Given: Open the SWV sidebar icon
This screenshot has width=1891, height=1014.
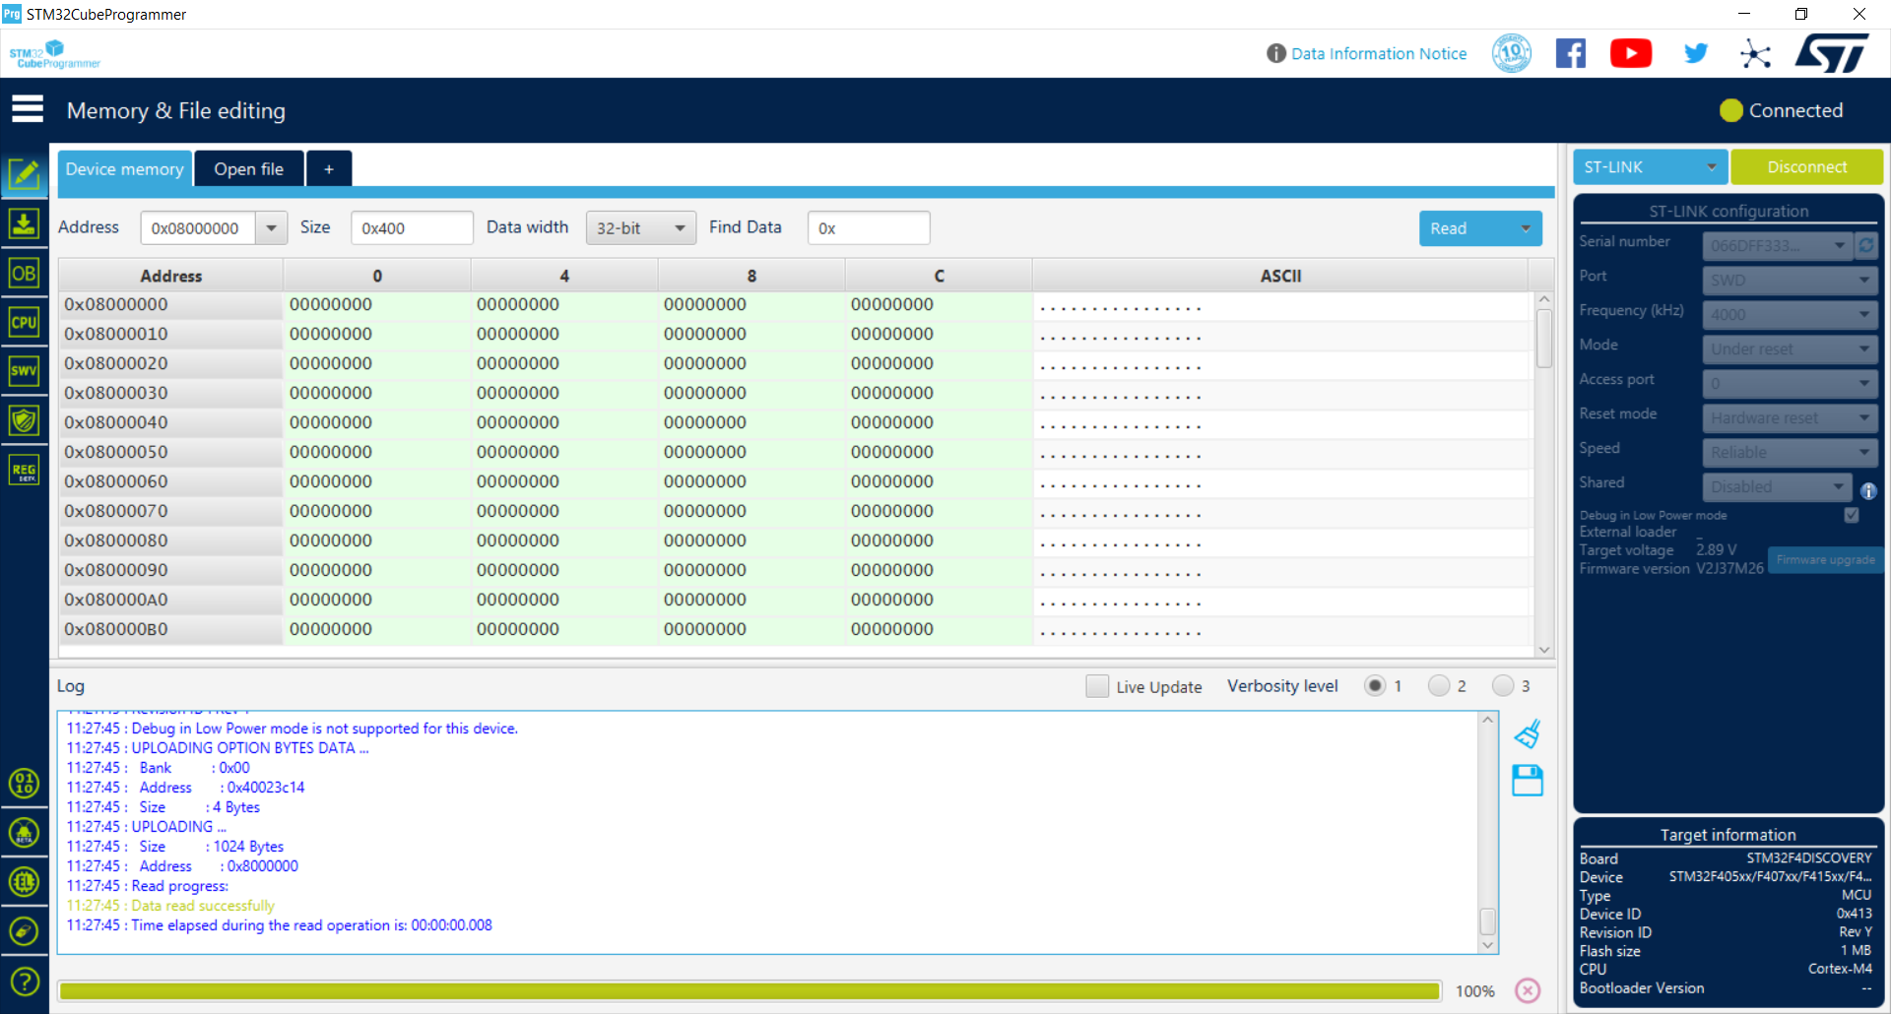Looking at the screenshot, I should tap(24, 371).
